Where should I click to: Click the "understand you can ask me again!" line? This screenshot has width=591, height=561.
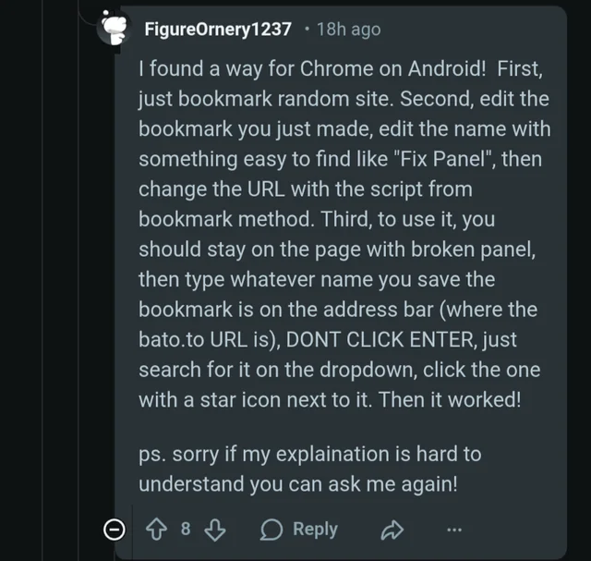click(297, 484)
